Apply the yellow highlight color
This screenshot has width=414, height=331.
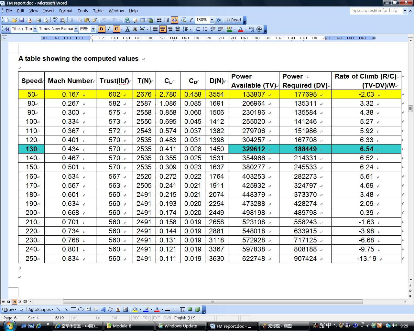229,29
